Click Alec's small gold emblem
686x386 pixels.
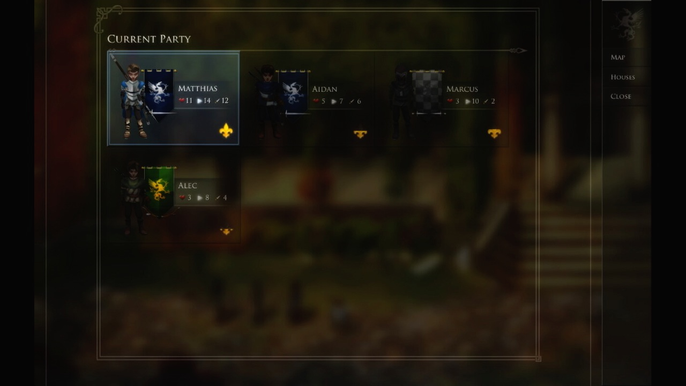click(x=226, y=232)
